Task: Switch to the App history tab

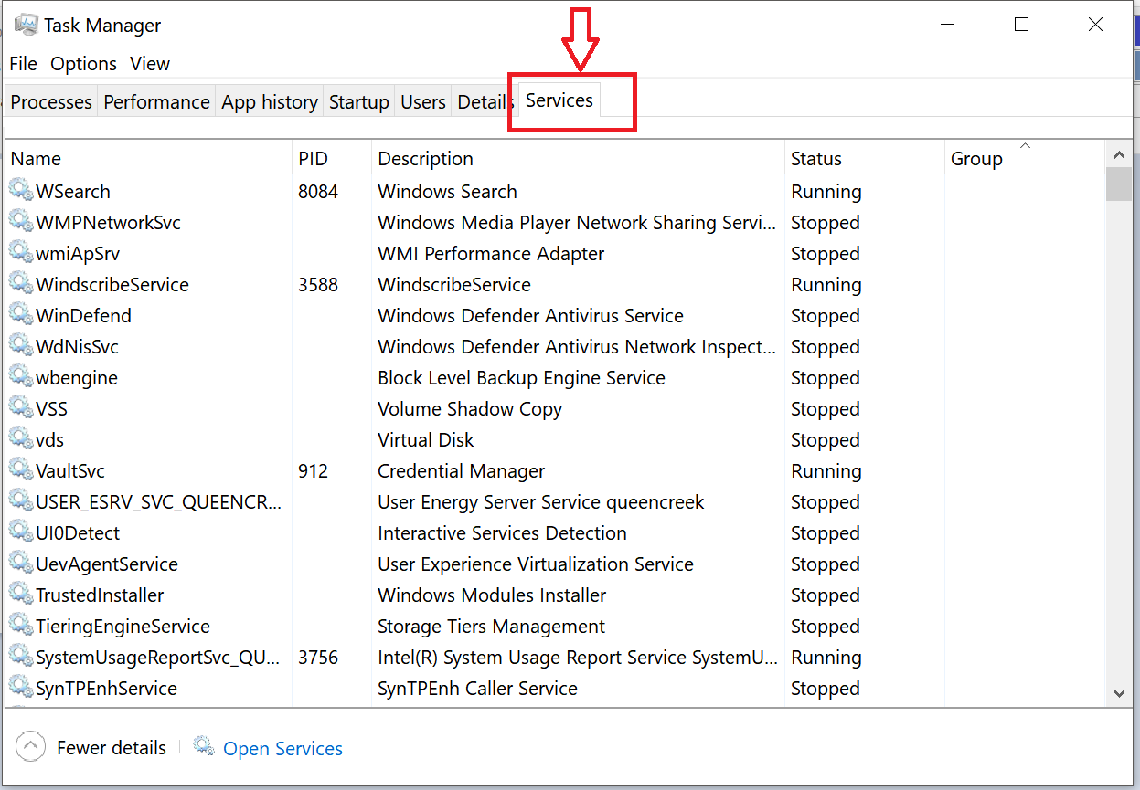Action: (x=270, y=101)
